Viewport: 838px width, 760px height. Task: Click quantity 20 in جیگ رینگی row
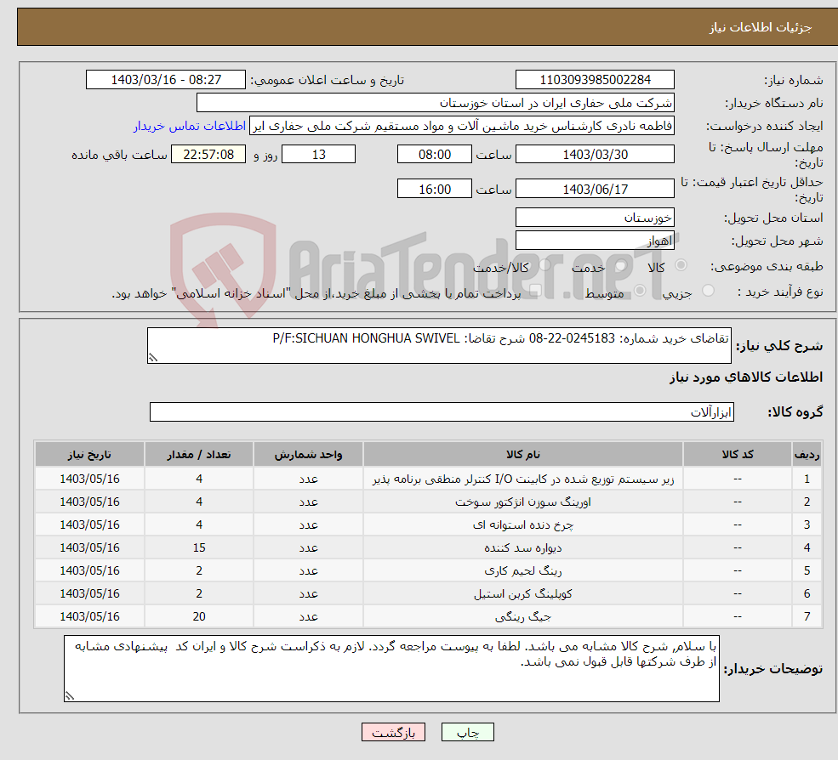click(x=199, y=617)
